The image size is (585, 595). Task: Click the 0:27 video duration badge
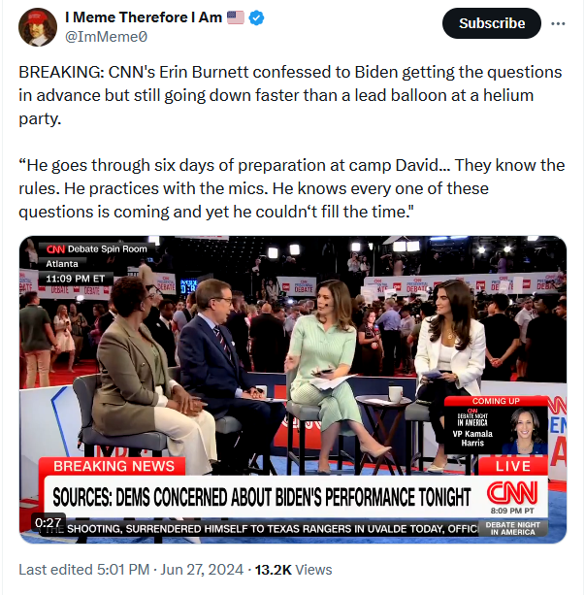(x=49, y=522)
